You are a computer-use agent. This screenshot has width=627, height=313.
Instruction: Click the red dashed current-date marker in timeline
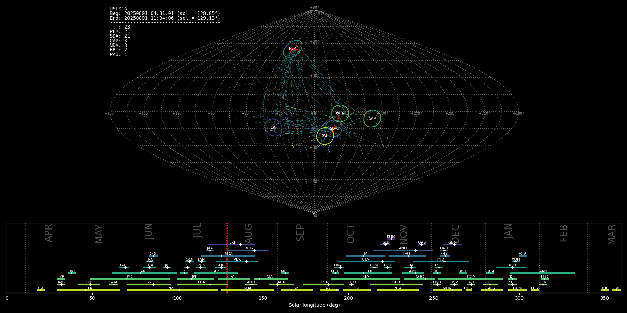point(227,257)
